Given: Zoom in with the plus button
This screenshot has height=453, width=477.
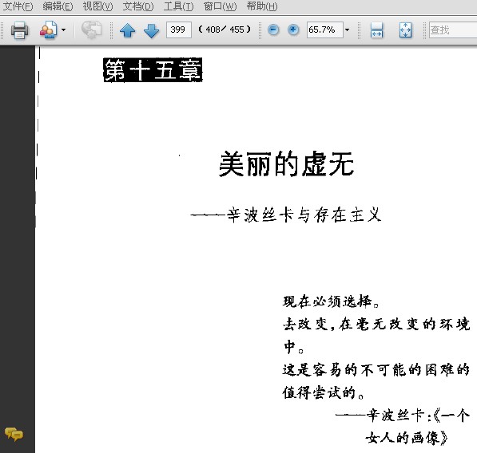Looking at the screenshot, I should [293, 30].
